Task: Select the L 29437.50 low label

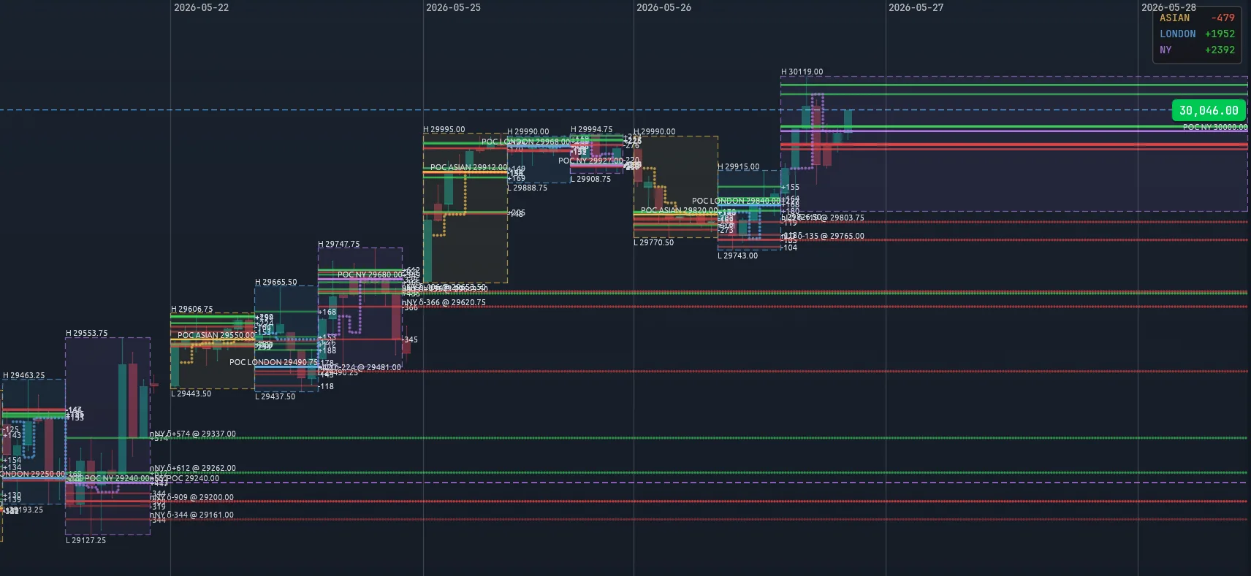Action: 275,396
